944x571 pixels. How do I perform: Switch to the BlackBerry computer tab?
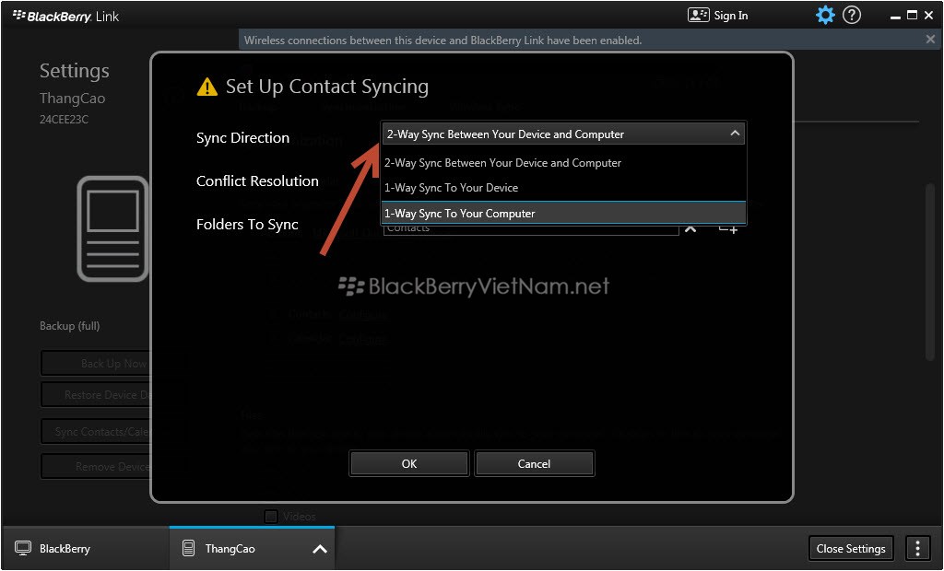pos(86,548)
